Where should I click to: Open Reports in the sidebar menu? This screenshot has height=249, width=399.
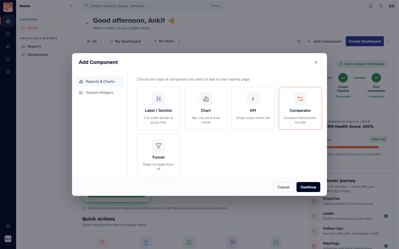[x=47, y=46]
